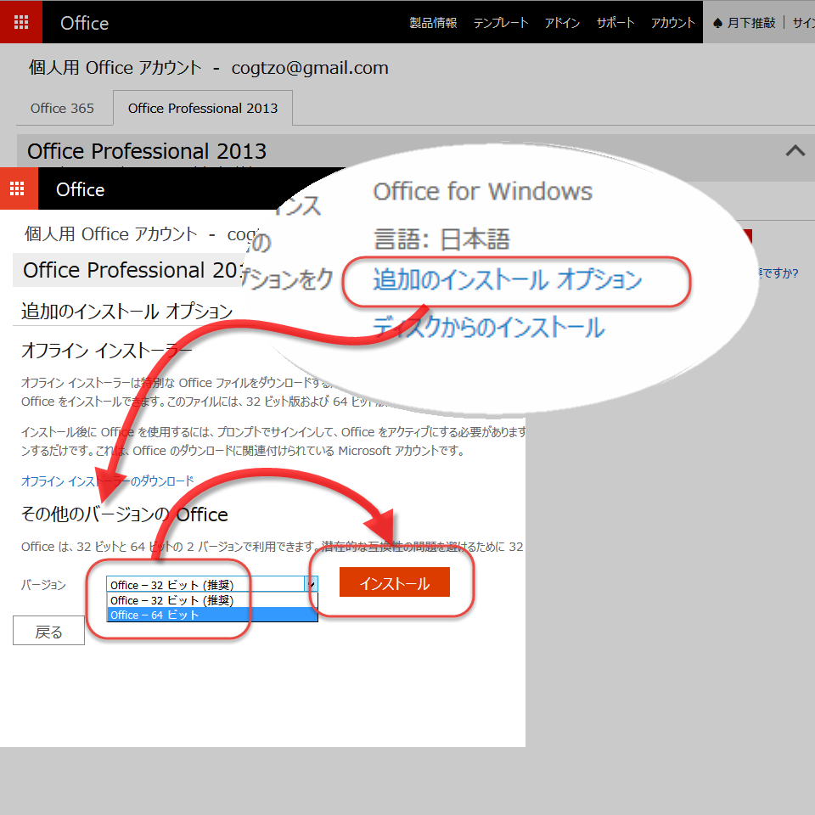
Task: Open the version combo box dropdown arrow
Action: pyautogui.click(x=312, y=583)
